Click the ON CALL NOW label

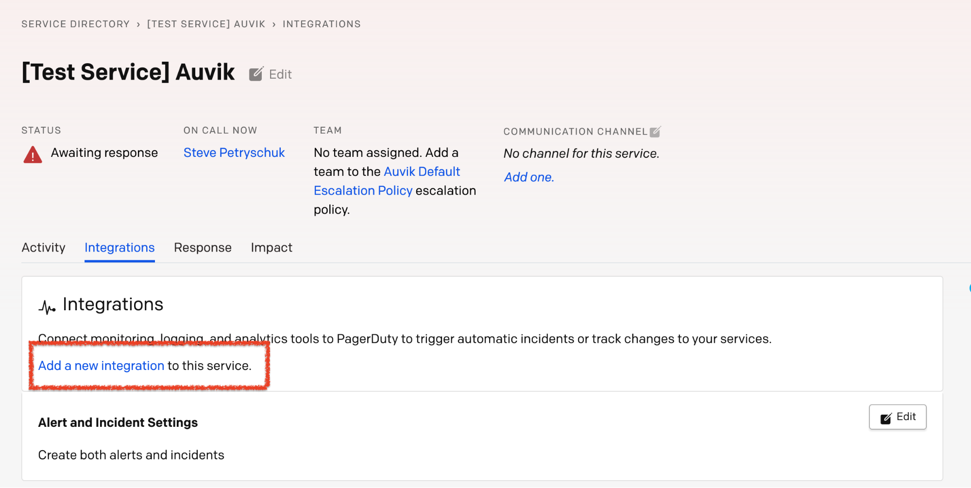pyautogui.click(x=221, y=130)
